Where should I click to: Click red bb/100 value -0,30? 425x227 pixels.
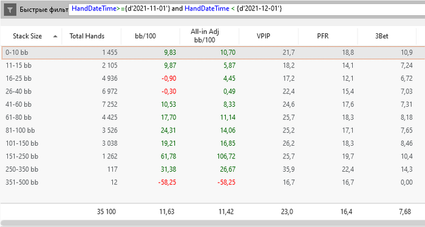(169, 92)
